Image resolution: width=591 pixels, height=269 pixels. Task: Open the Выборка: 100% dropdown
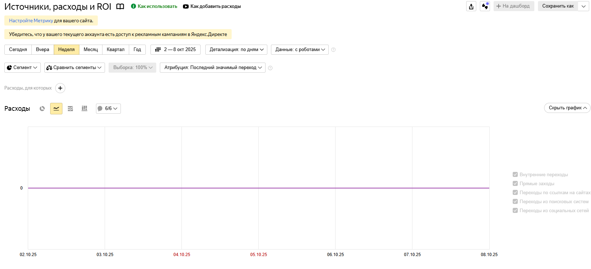pos(132,68)
